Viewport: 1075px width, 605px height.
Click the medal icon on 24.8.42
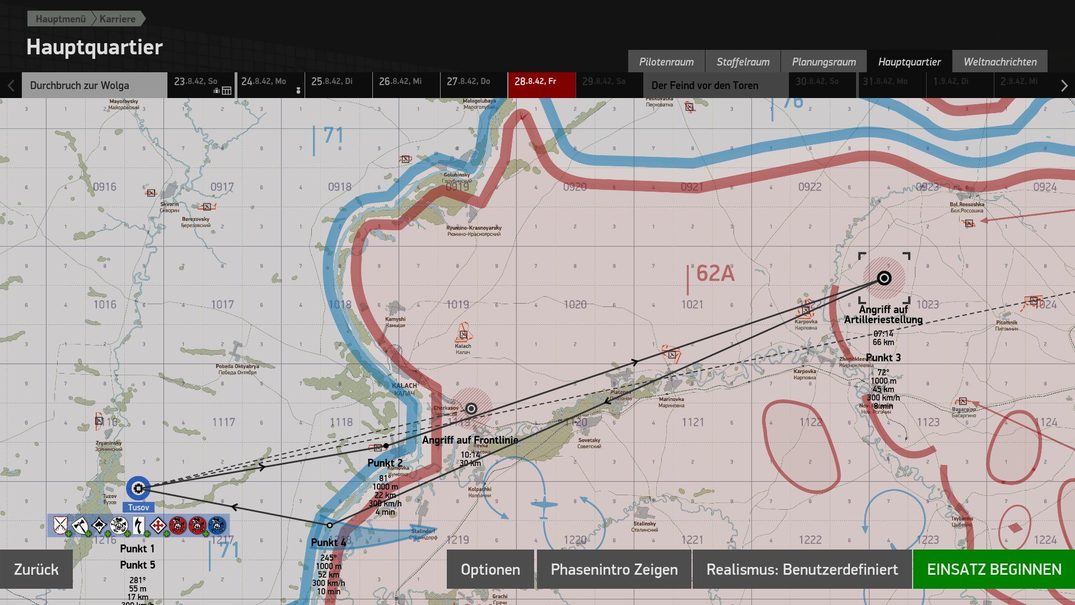(298, 90)
